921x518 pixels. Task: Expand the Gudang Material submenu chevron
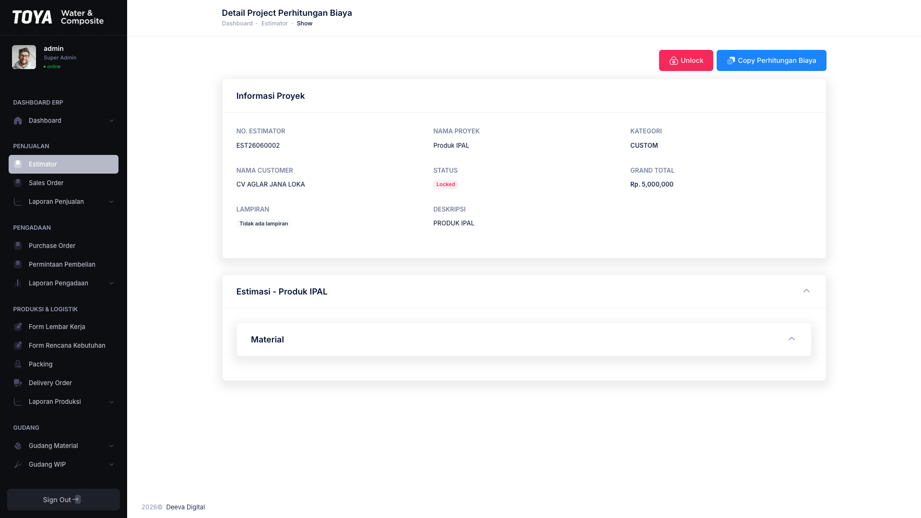(111, 446)
